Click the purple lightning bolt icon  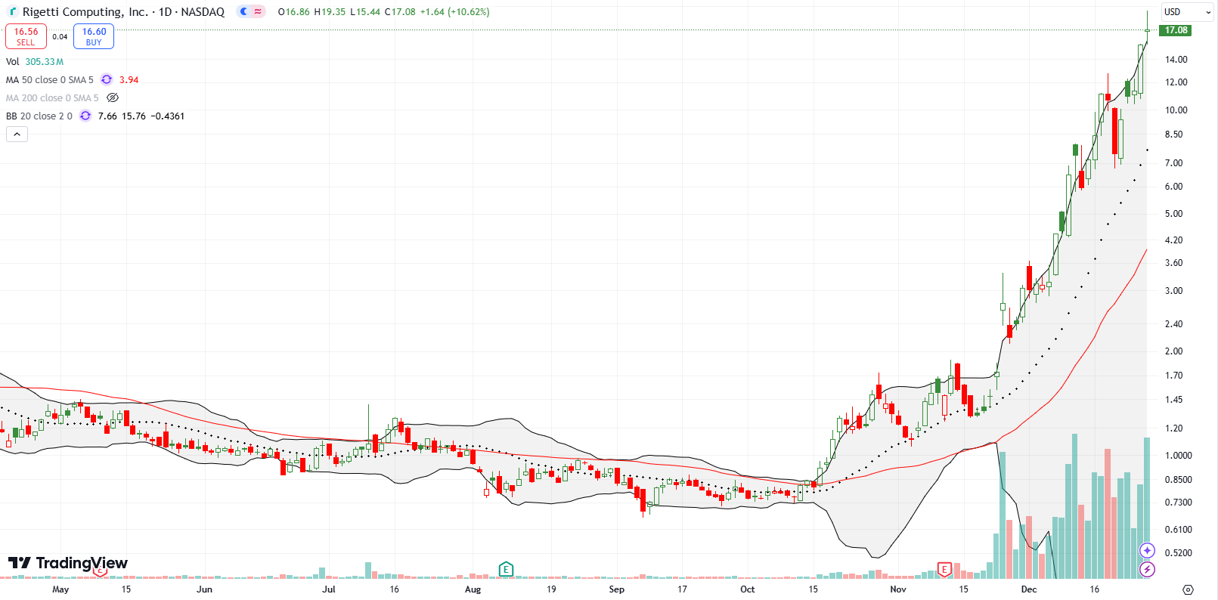tap(1147, 569)
